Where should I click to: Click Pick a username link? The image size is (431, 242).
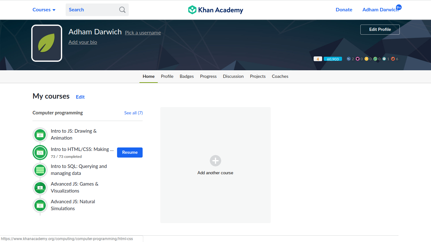click(x=143, y=33)
